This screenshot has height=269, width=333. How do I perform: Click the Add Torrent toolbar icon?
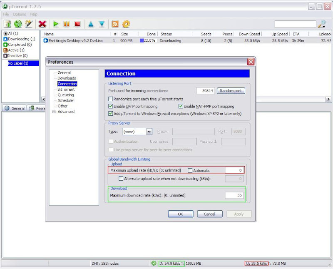point(7,24)
